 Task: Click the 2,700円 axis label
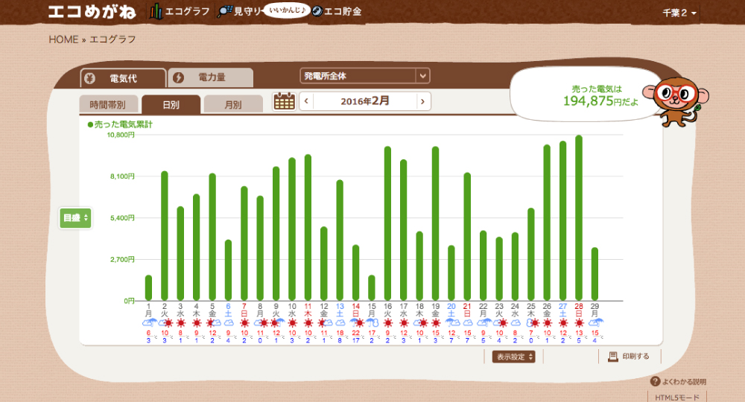pyautogui.click(x=123, y=259)
